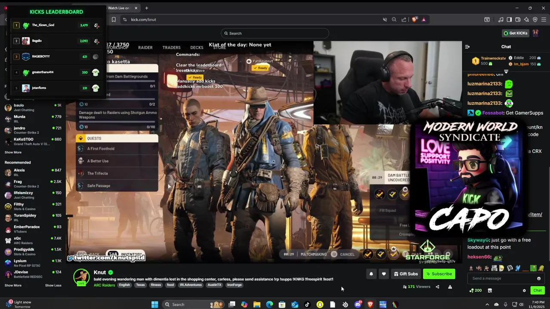Click the 200 channel points balance
Screen dimensions: 550x309
tap(475, 291)
